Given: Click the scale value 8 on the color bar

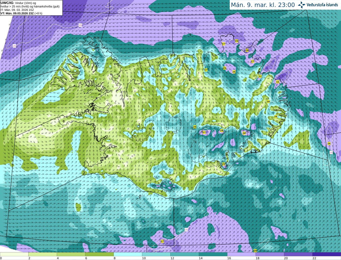Looking at the screenshot, I should (x=115, y=258).
